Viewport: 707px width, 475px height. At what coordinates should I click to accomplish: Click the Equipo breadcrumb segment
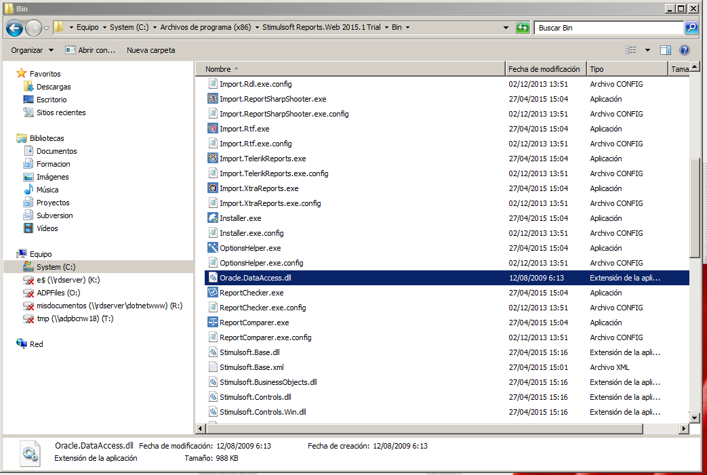pyautogui.click(x=87, y=27)
